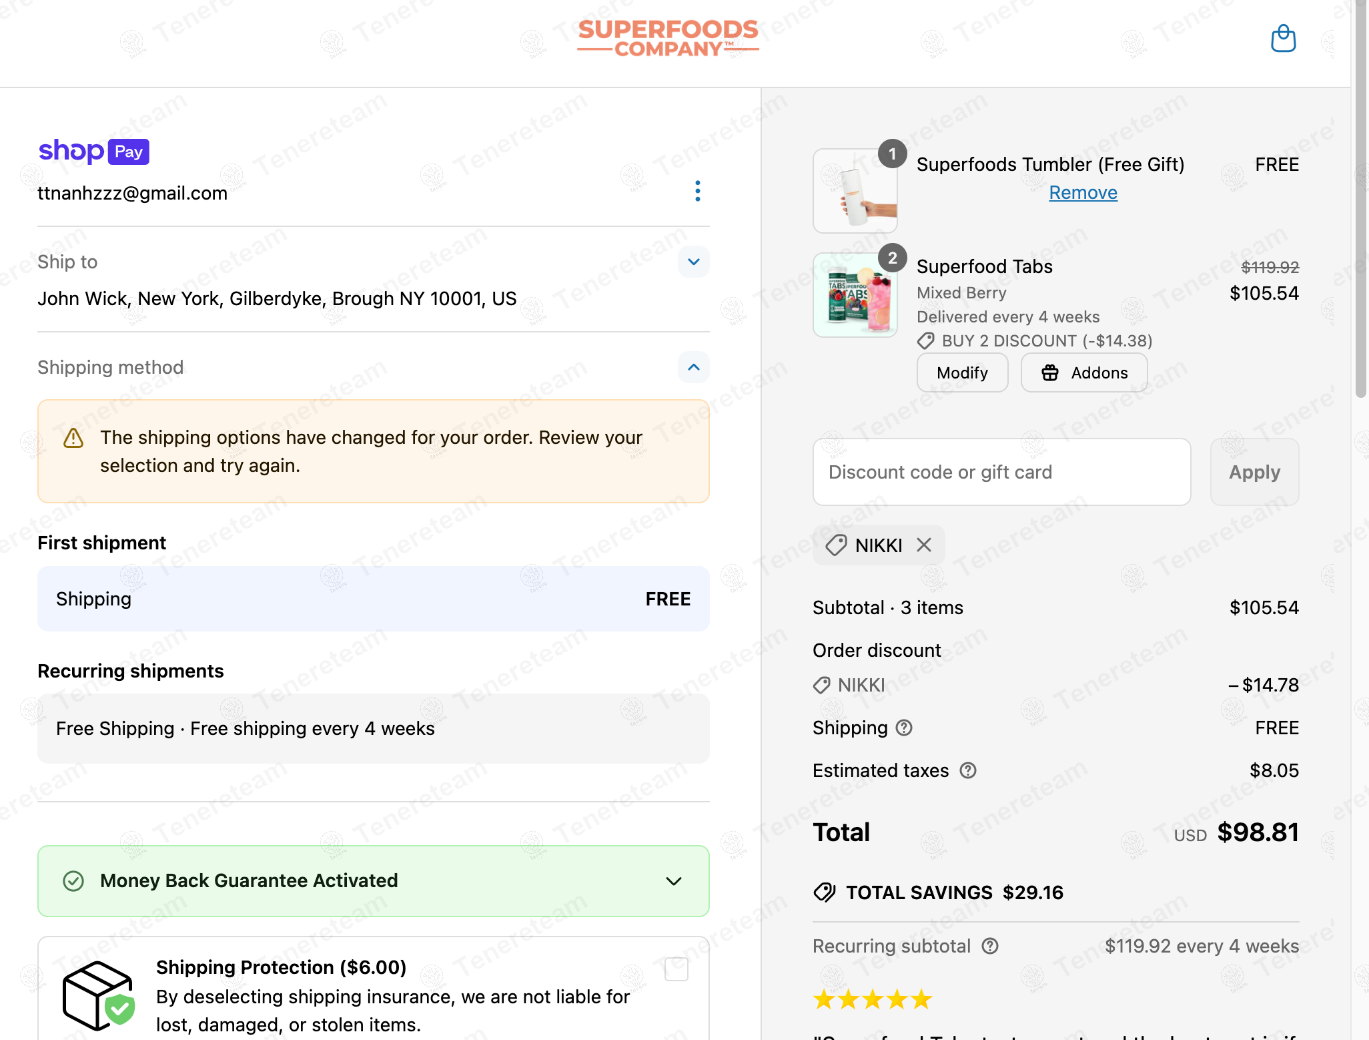Click the 'Superfood Tabs' product title
The image size is (1369, 1040).
pyautogui.click(x=985, y=266)
